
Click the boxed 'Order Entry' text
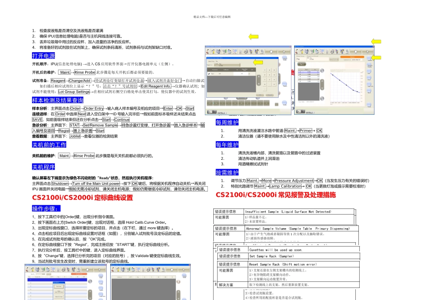[x=94, y=108]
